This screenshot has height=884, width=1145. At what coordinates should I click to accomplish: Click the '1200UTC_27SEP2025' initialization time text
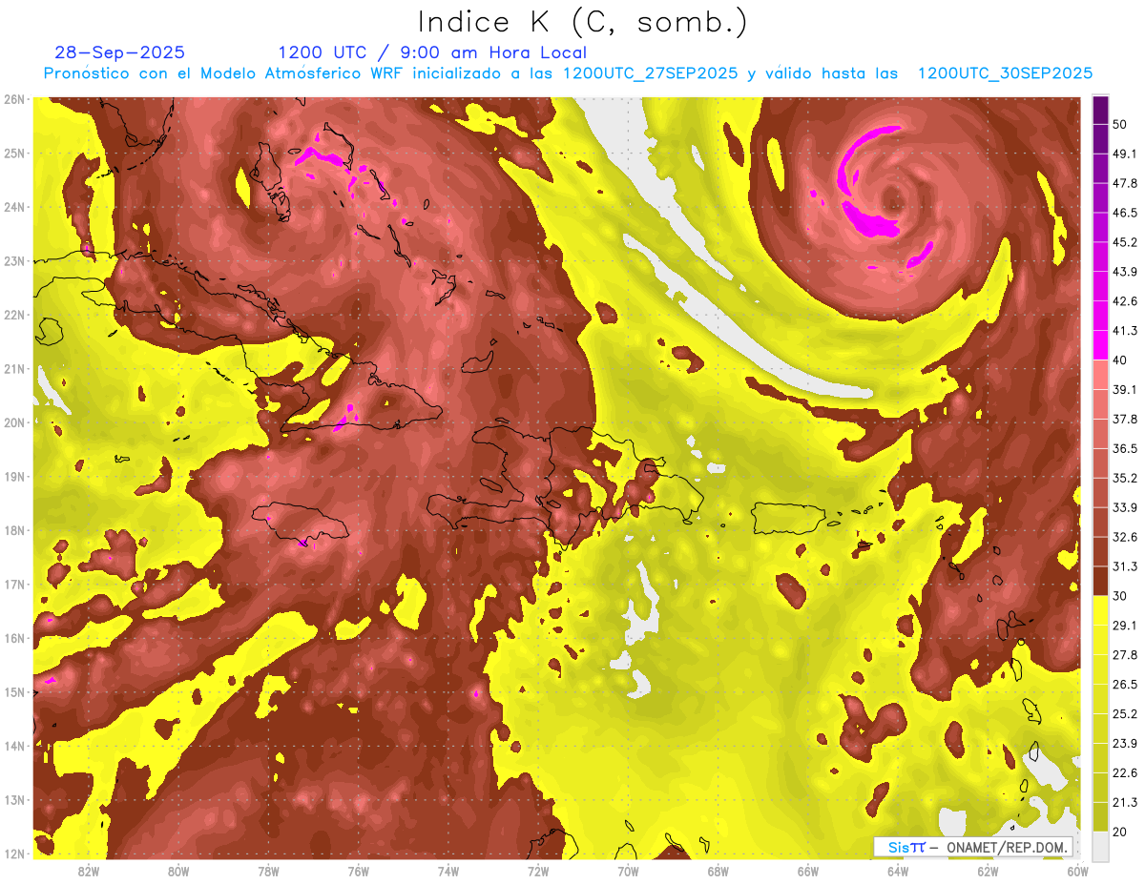tap(649, 73)
